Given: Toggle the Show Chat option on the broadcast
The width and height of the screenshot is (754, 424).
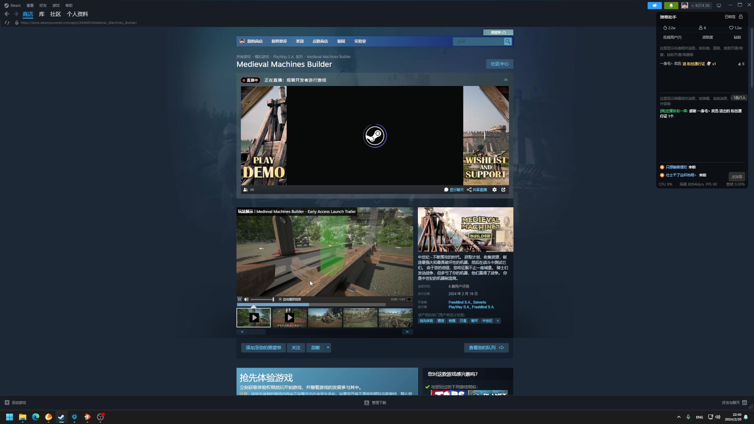Looking at the screenshot, I should click(454, 190).
